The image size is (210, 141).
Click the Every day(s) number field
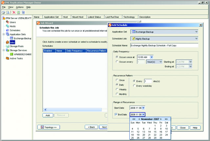click(148, 81)
